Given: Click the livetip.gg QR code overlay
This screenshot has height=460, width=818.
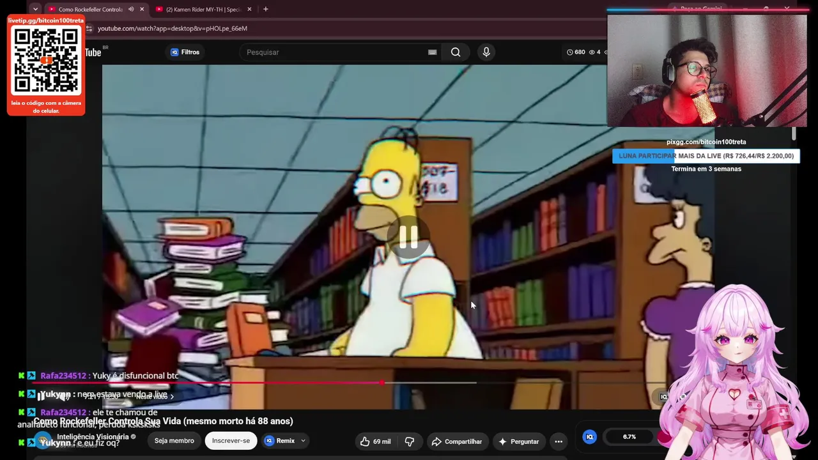Looking at the screenshot, I should pos(46,65).
